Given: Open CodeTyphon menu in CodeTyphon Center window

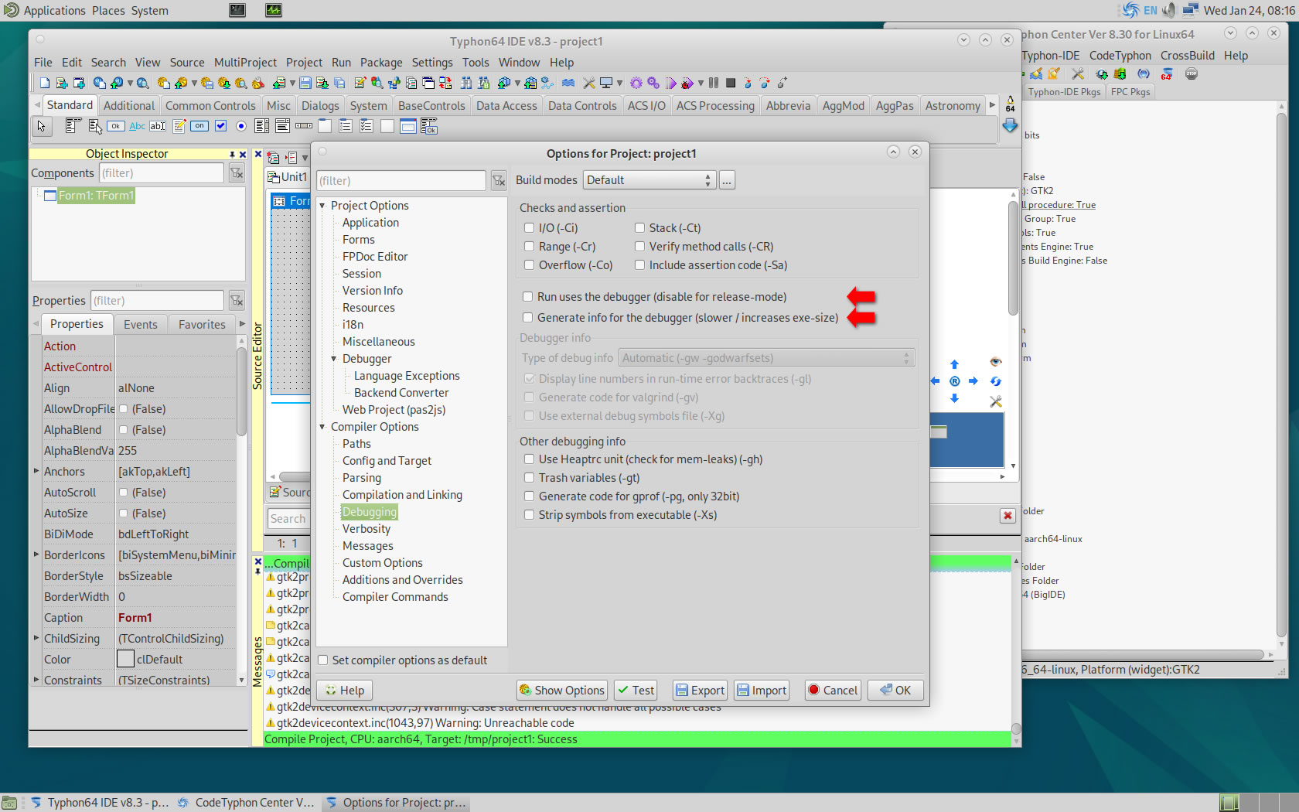Looking at the screenshot, I should [1120, 56].
